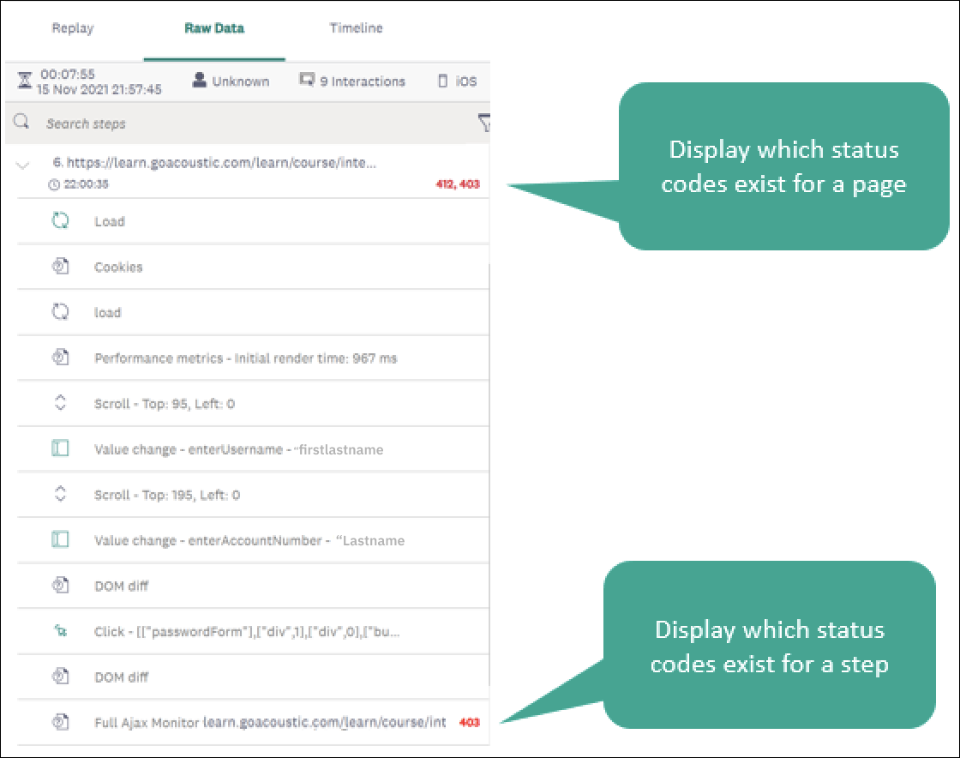The height and width of the screenshot is (758, 960).
Task: Click the Load step refresh icon
Action: (x=60, y=221)
